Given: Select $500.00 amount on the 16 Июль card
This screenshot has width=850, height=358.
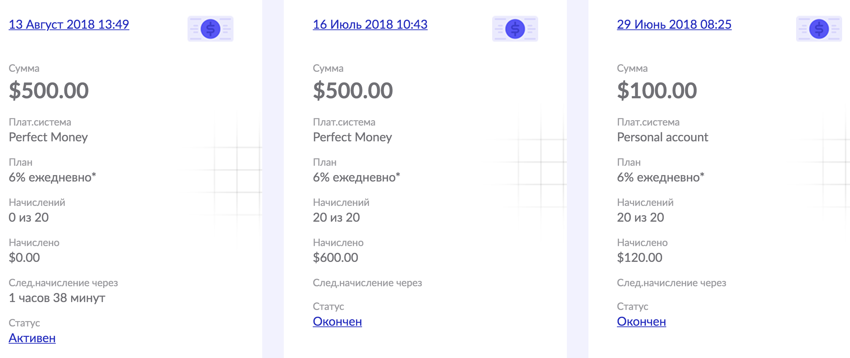Looking at the screenshot, I should point(353,90).
